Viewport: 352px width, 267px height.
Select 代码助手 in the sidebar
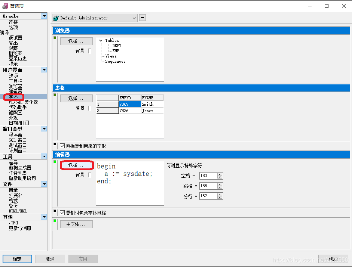[18, 107]
